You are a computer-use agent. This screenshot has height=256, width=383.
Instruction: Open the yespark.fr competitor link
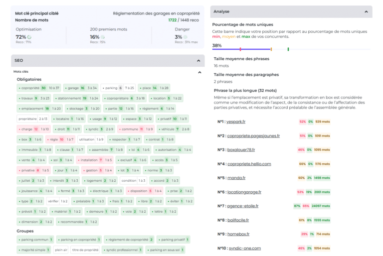point(239,122)
